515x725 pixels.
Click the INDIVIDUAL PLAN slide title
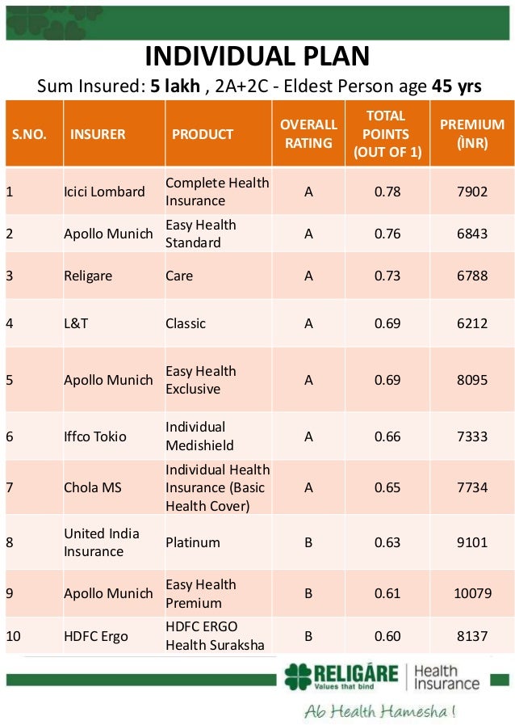tap(257, 57)
